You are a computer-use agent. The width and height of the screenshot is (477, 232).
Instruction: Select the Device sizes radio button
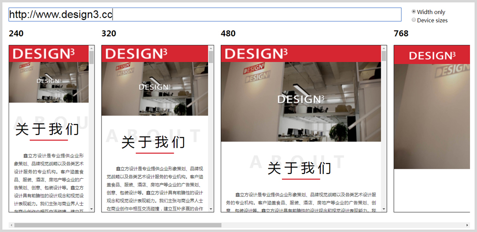point(414,19)
